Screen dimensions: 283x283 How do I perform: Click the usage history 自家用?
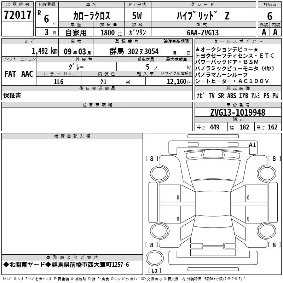tap(76, 33)
